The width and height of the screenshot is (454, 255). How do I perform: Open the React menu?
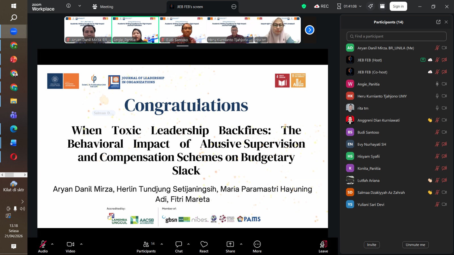point(204,246)
